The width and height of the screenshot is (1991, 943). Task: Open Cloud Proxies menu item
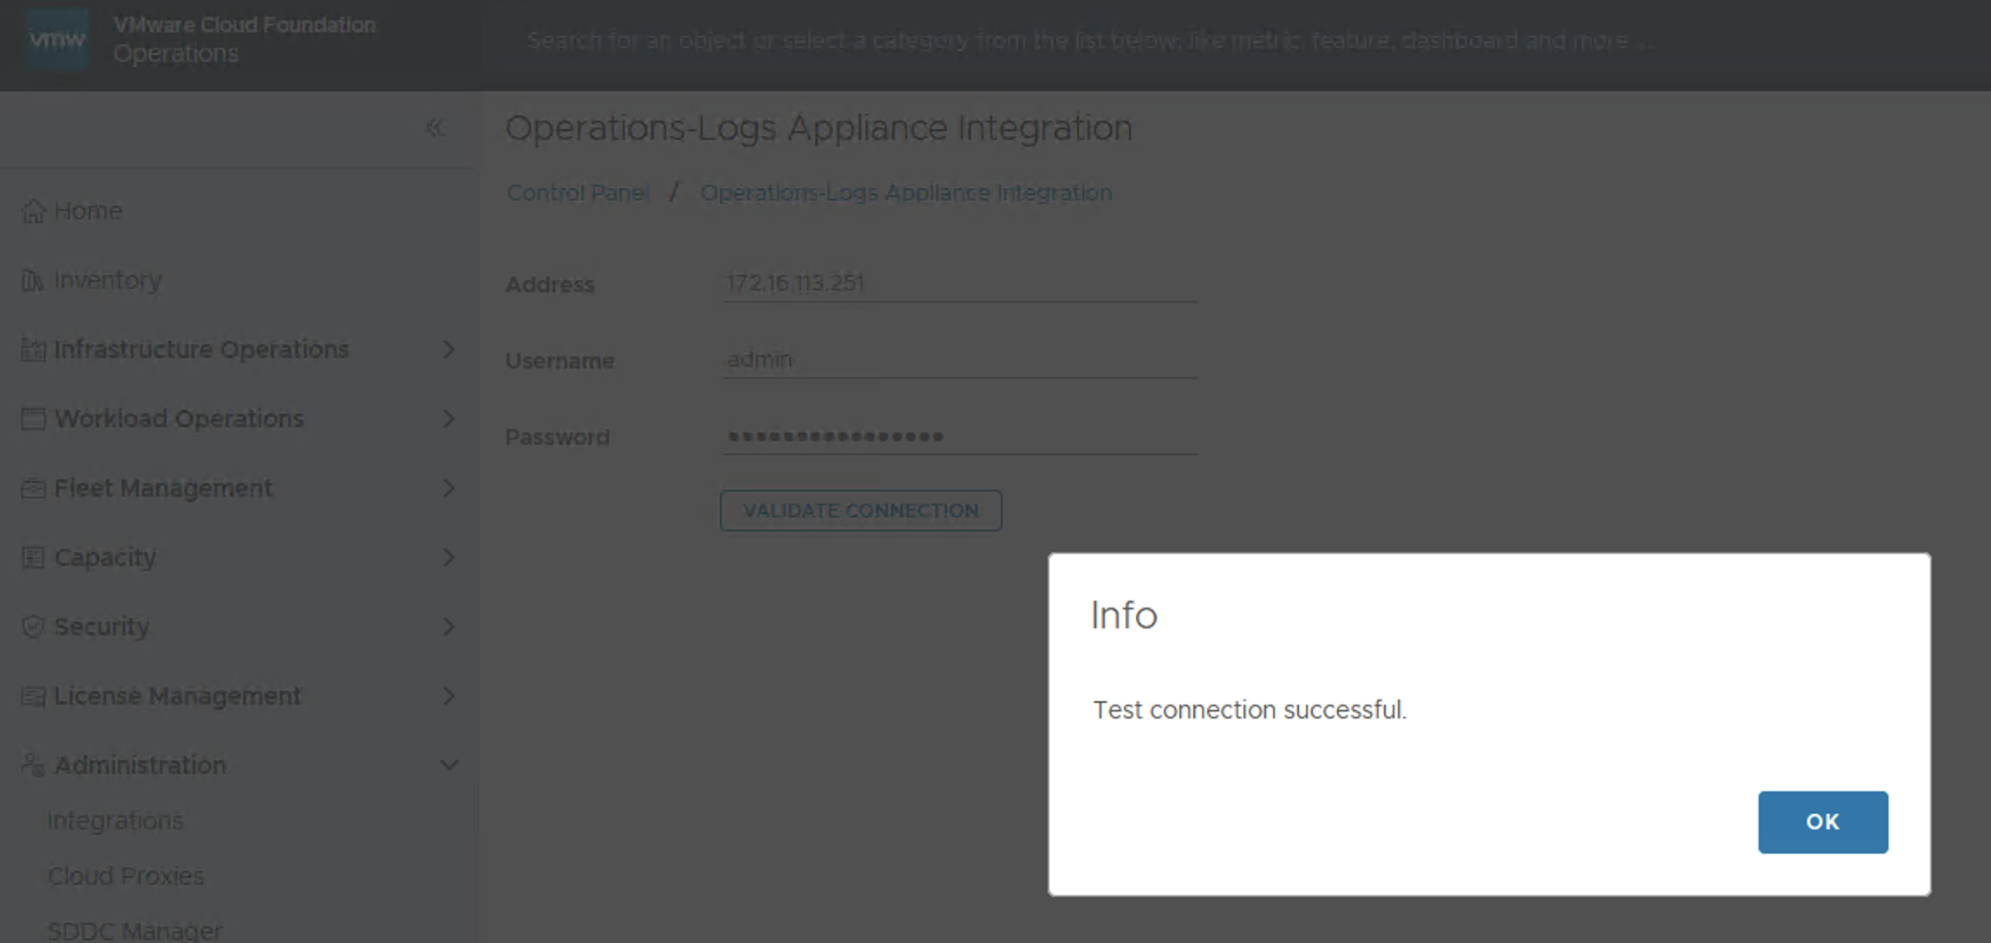pyautogui.click(x=126, y=876)
